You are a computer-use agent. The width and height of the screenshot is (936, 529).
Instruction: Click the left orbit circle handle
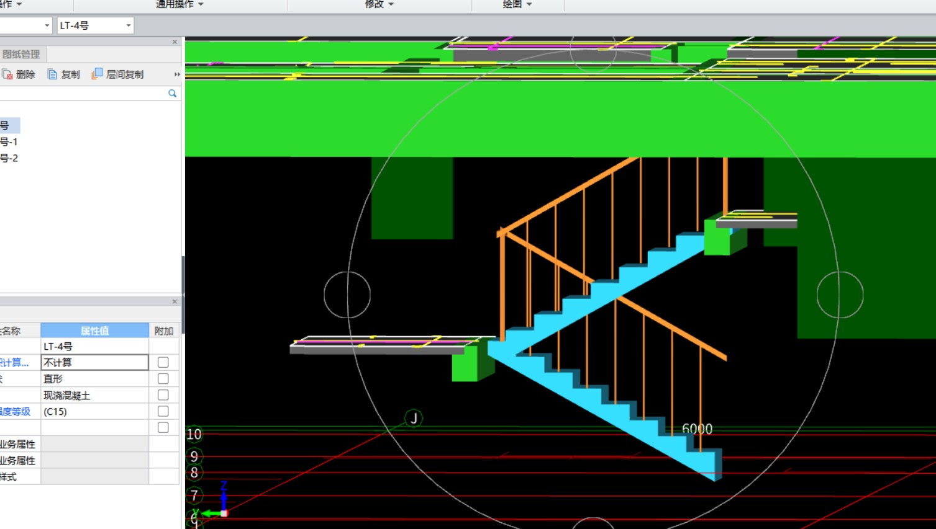(347, 295)
